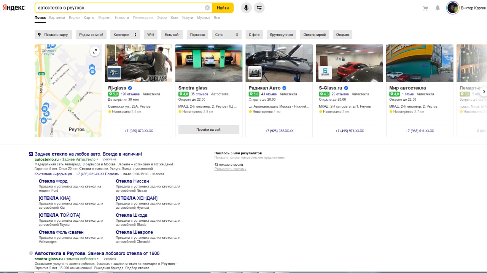Open the Все services tab
The width and height of the screenshot is (487, 273).
216,17
